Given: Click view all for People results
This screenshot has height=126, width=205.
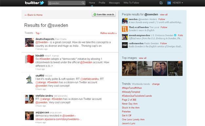Looking at the screenshot, I should coord(164,14).
